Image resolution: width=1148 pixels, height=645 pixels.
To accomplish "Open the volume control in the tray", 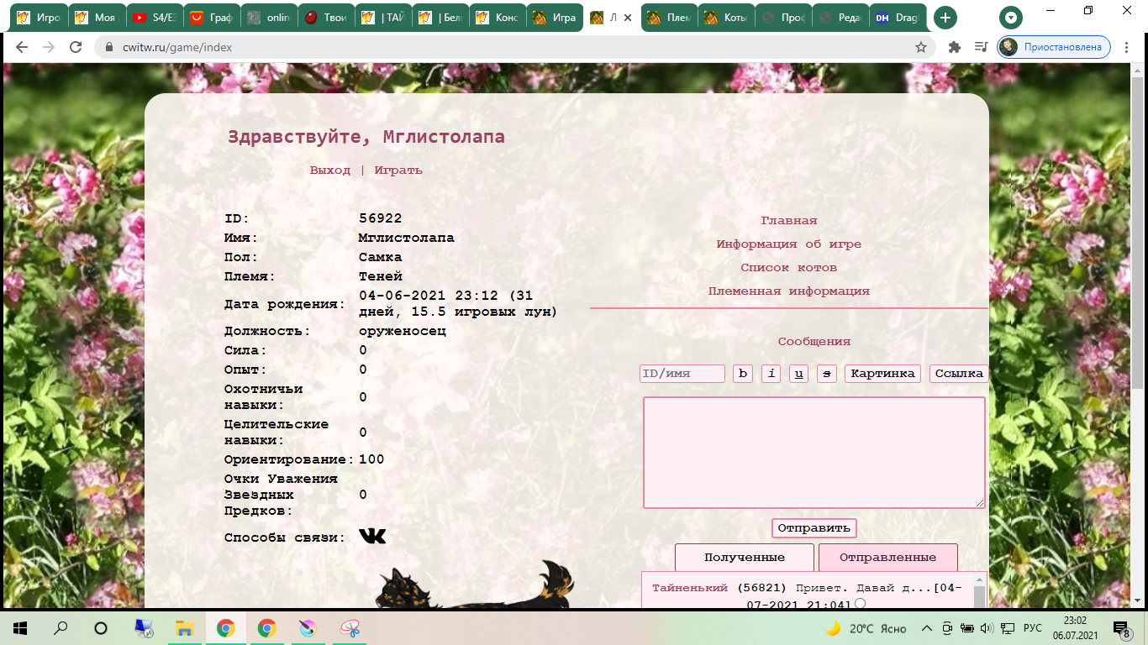I will [987, 628].
